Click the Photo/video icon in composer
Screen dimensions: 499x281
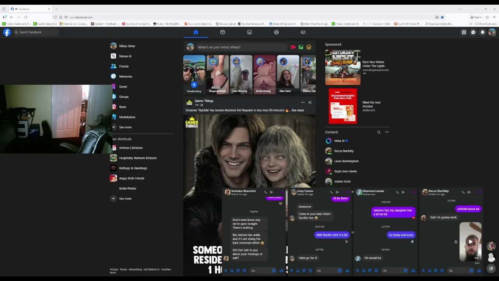click(301, 47)
